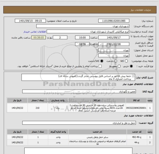Click the goods row date 1401/09/22
The width and height of the screenshot is (159, 154).
[17, 108]
